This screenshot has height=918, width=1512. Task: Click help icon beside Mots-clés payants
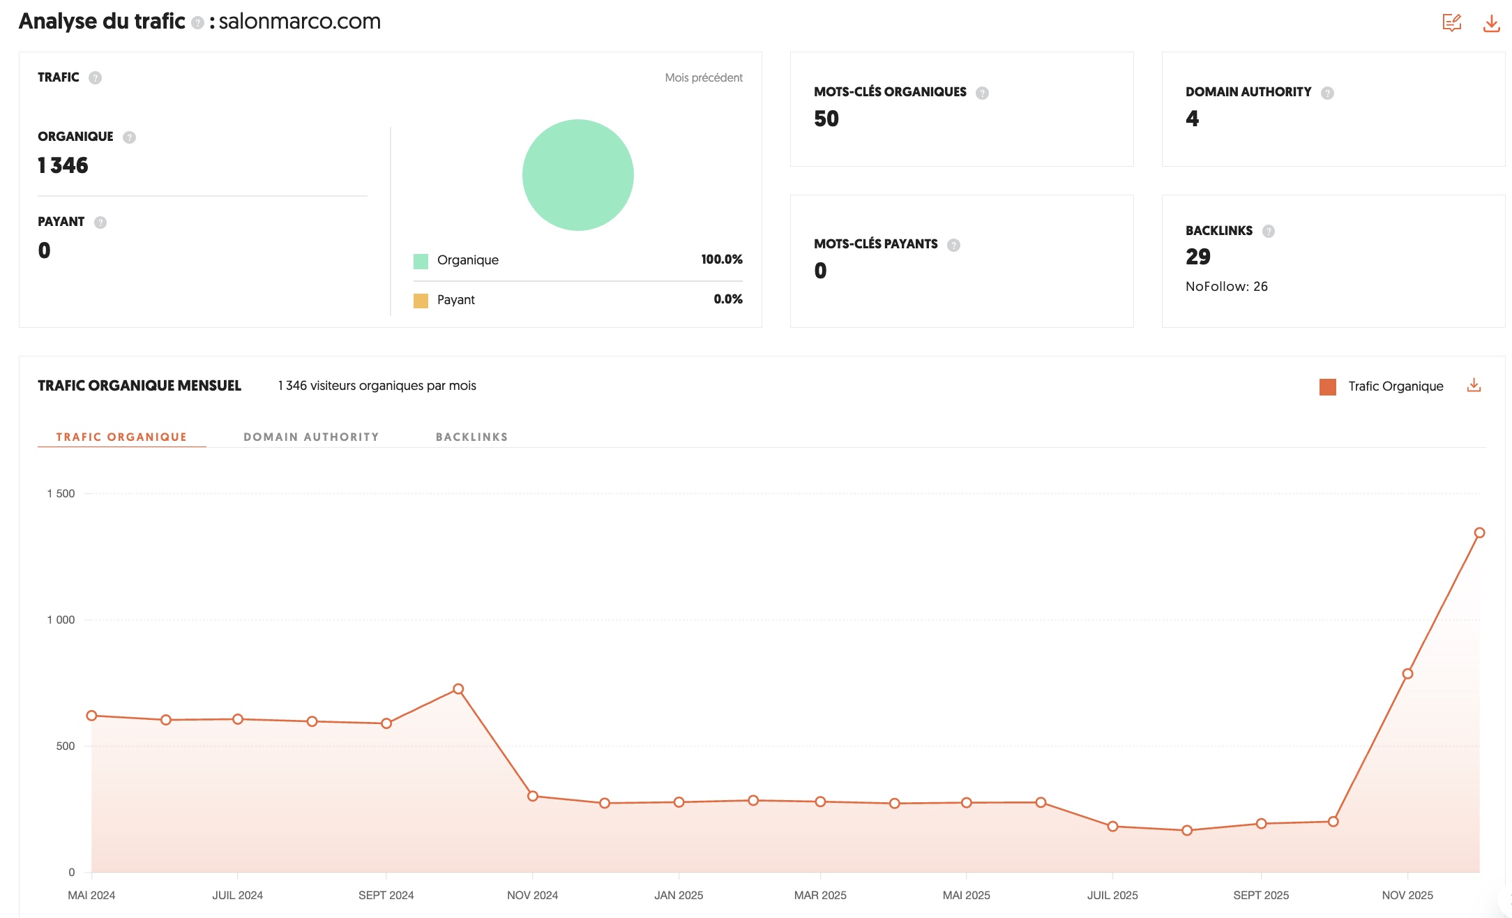click(953, 245)
